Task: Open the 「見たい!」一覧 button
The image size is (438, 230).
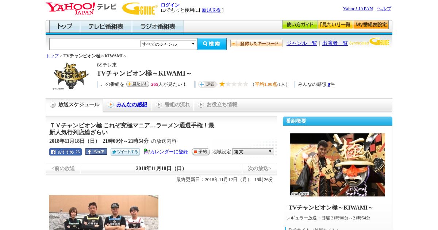Action: 335,25
